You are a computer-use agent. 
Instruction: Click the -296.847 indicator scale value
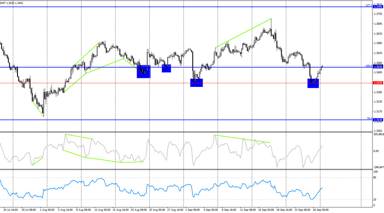click(x=378, y=167)
